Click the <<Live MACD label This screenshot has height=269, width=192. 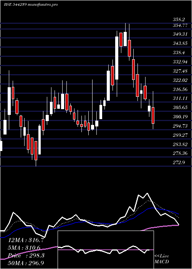[162, 259]
